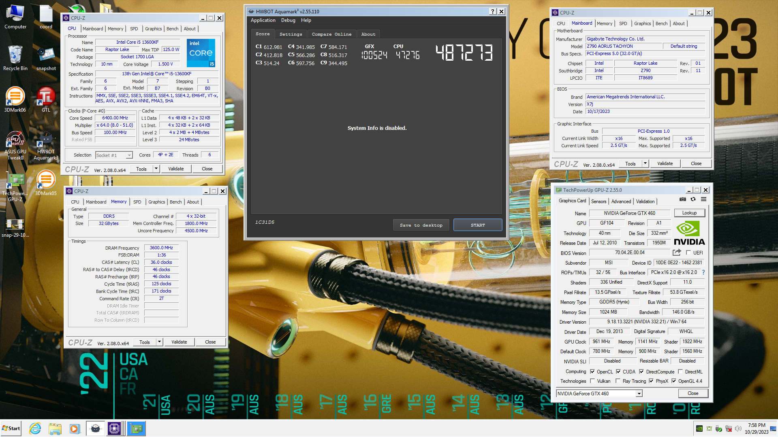Open the Windows Start menu

click(11, 428)
